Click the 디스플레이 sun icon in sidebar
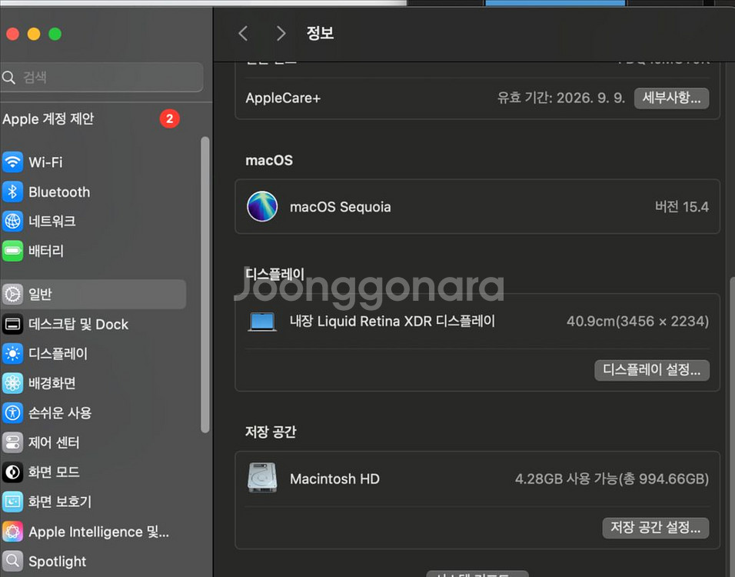 click(12, 354)
